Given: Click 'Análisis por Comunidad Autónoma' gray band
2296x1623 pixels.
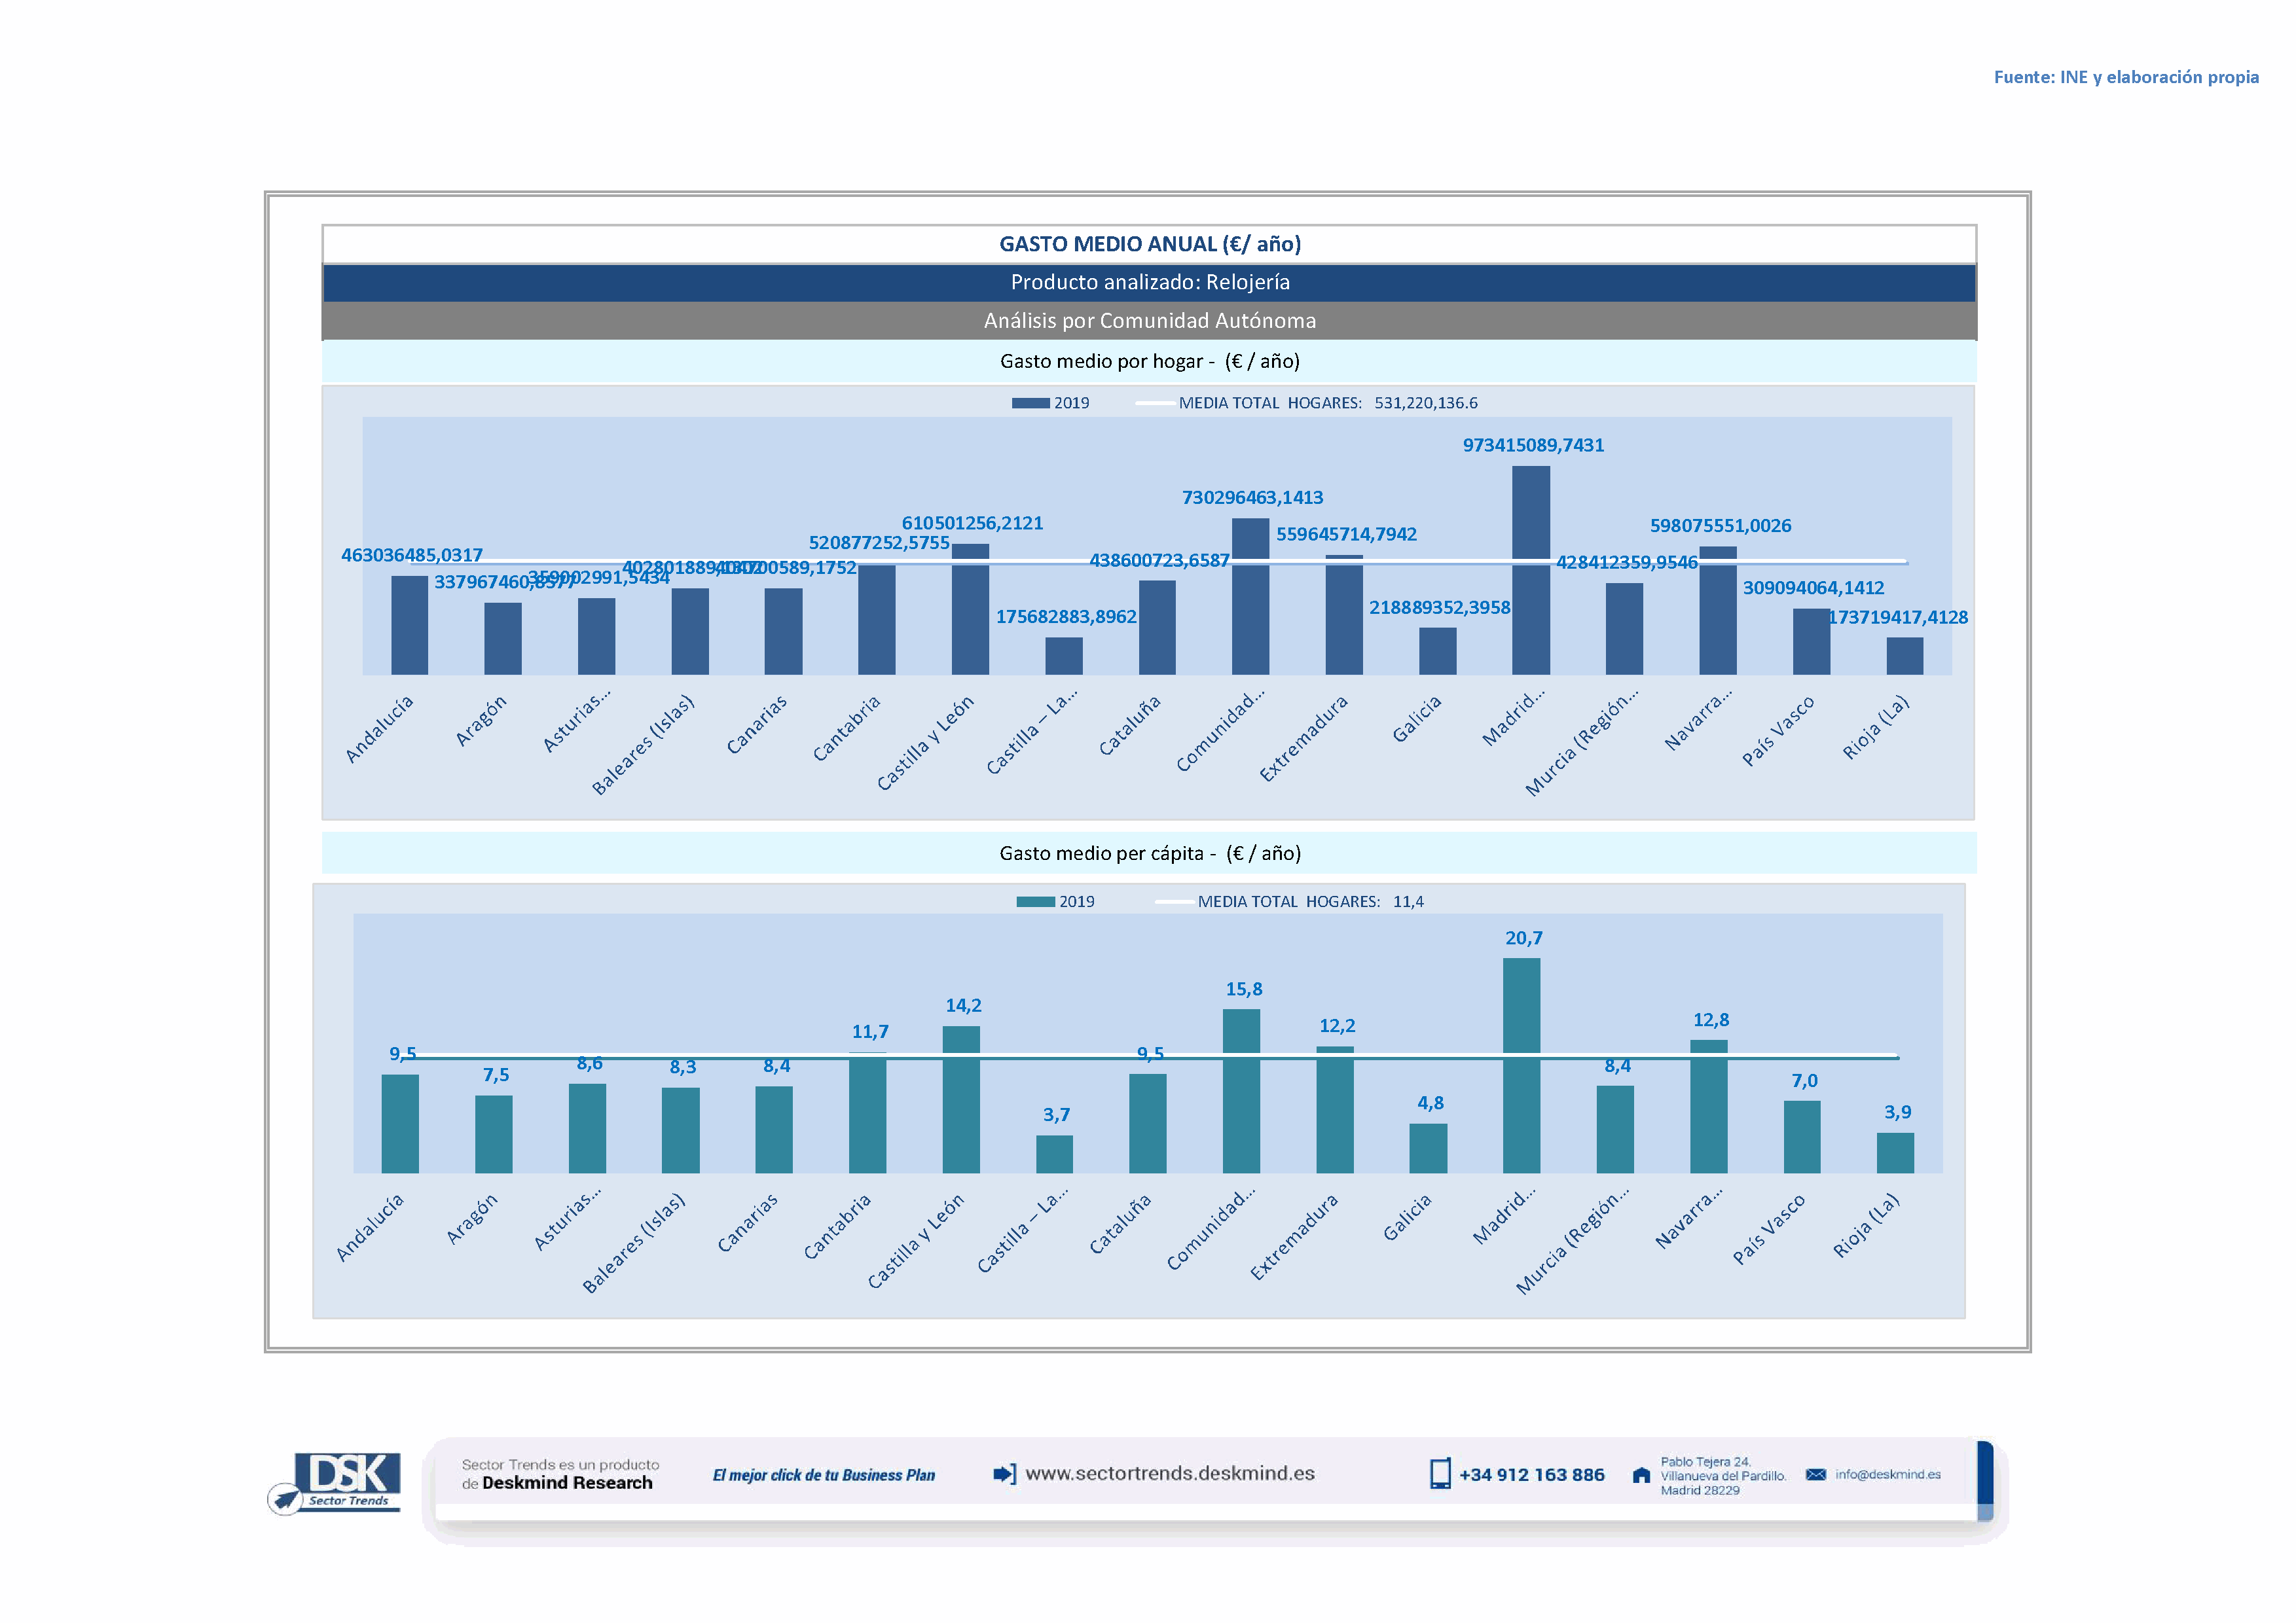Looking at the screenshot, I should click(1149, 321).
